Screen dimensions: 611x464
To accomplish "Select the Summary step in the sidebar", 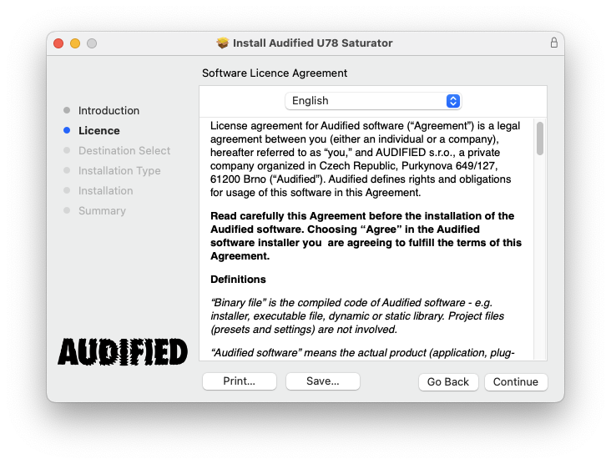I will (x=102, y=211).
